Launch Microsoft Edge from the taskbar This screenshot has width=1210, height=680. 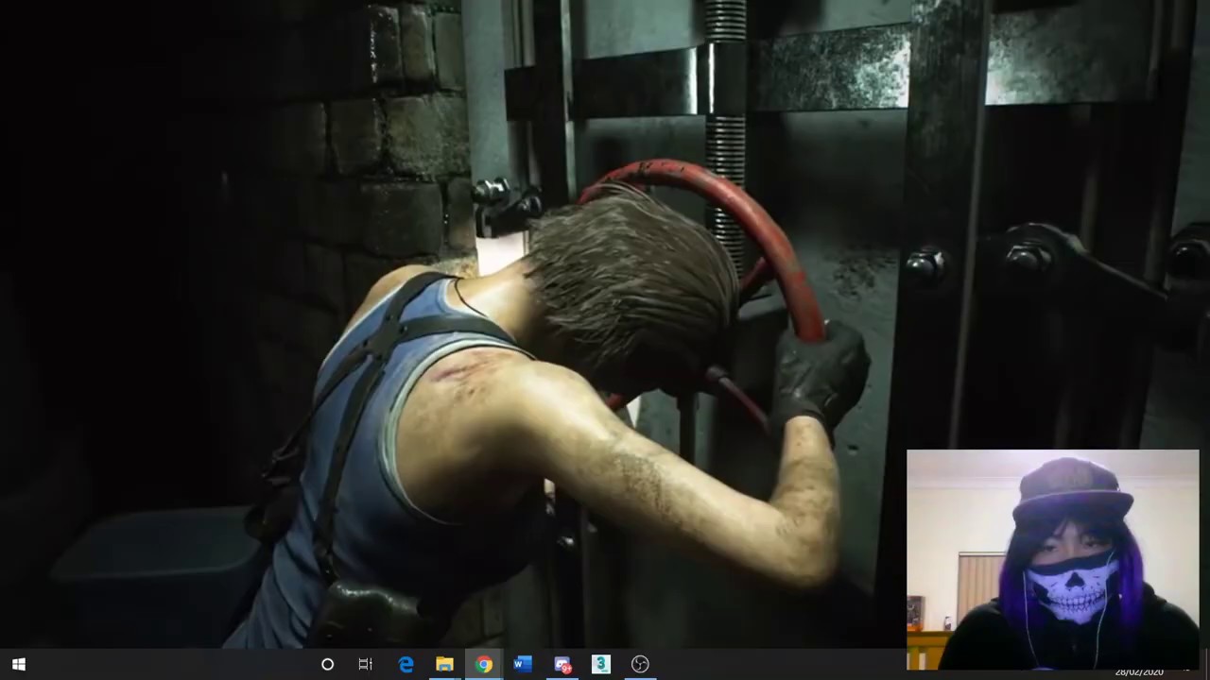pos(406,664)
